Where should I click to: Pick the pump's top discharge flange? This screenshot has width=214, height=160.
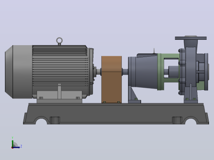point(191,38)
